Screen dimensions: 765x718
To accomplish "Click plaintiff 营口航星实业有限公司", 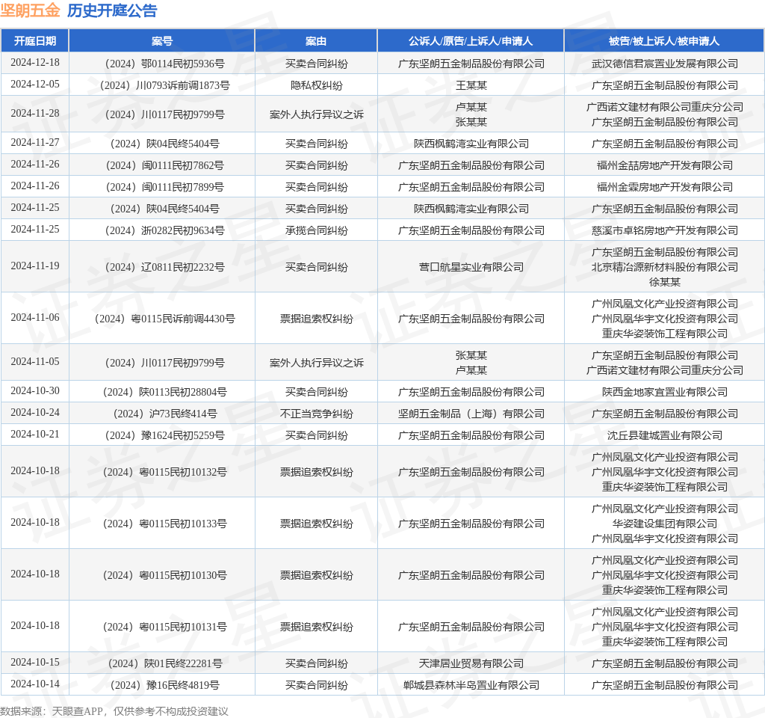I will point(471,267).
